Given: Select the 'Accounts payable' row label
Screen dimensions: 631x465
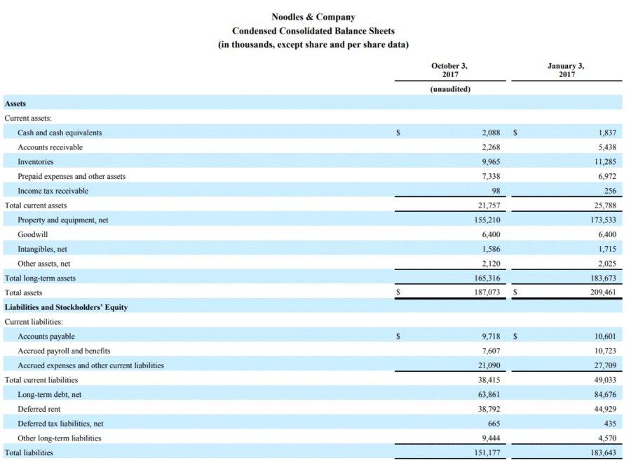Looking at the screenshot, I should [x=46, y=337].
